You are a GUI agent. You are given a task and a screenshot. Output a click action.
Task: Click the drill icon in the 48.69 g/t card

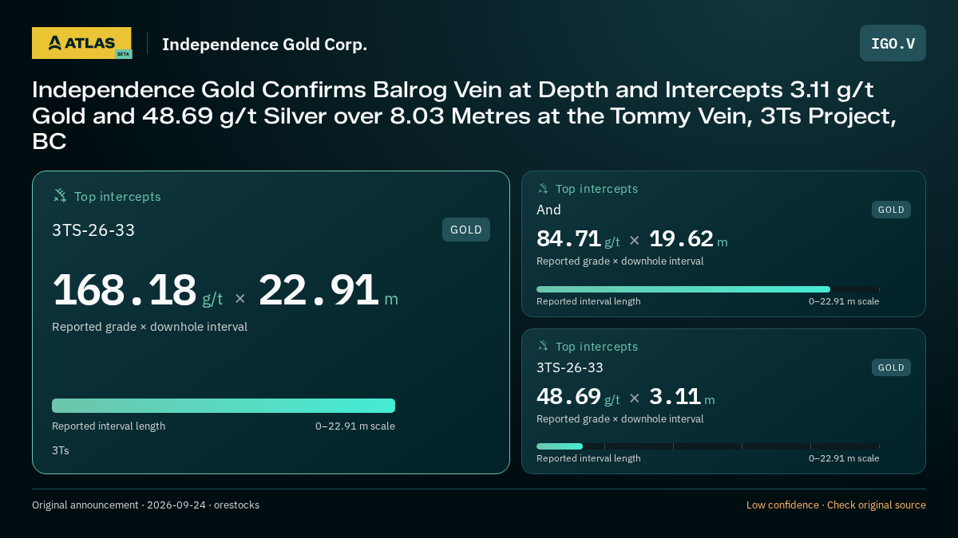[543, 346]
